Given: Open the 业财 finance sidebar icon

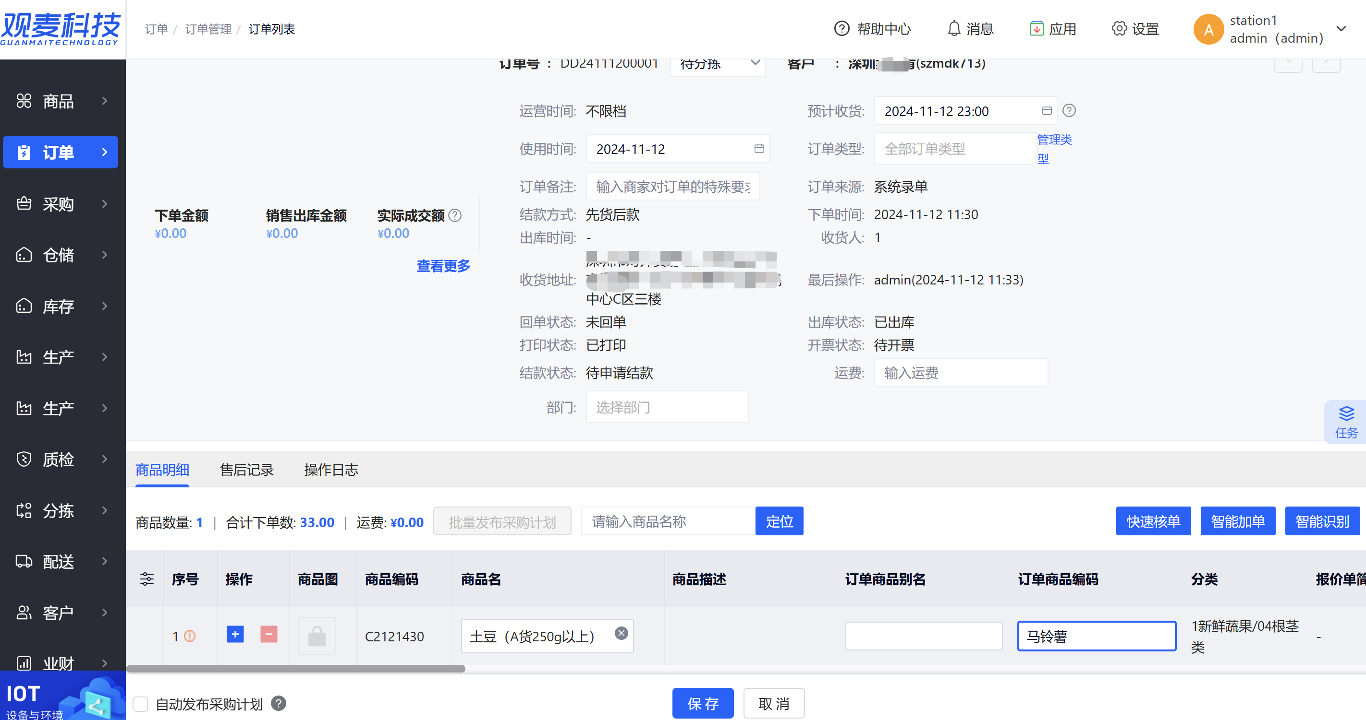Looking at the screenshot, I should click(x=24, y=663).
